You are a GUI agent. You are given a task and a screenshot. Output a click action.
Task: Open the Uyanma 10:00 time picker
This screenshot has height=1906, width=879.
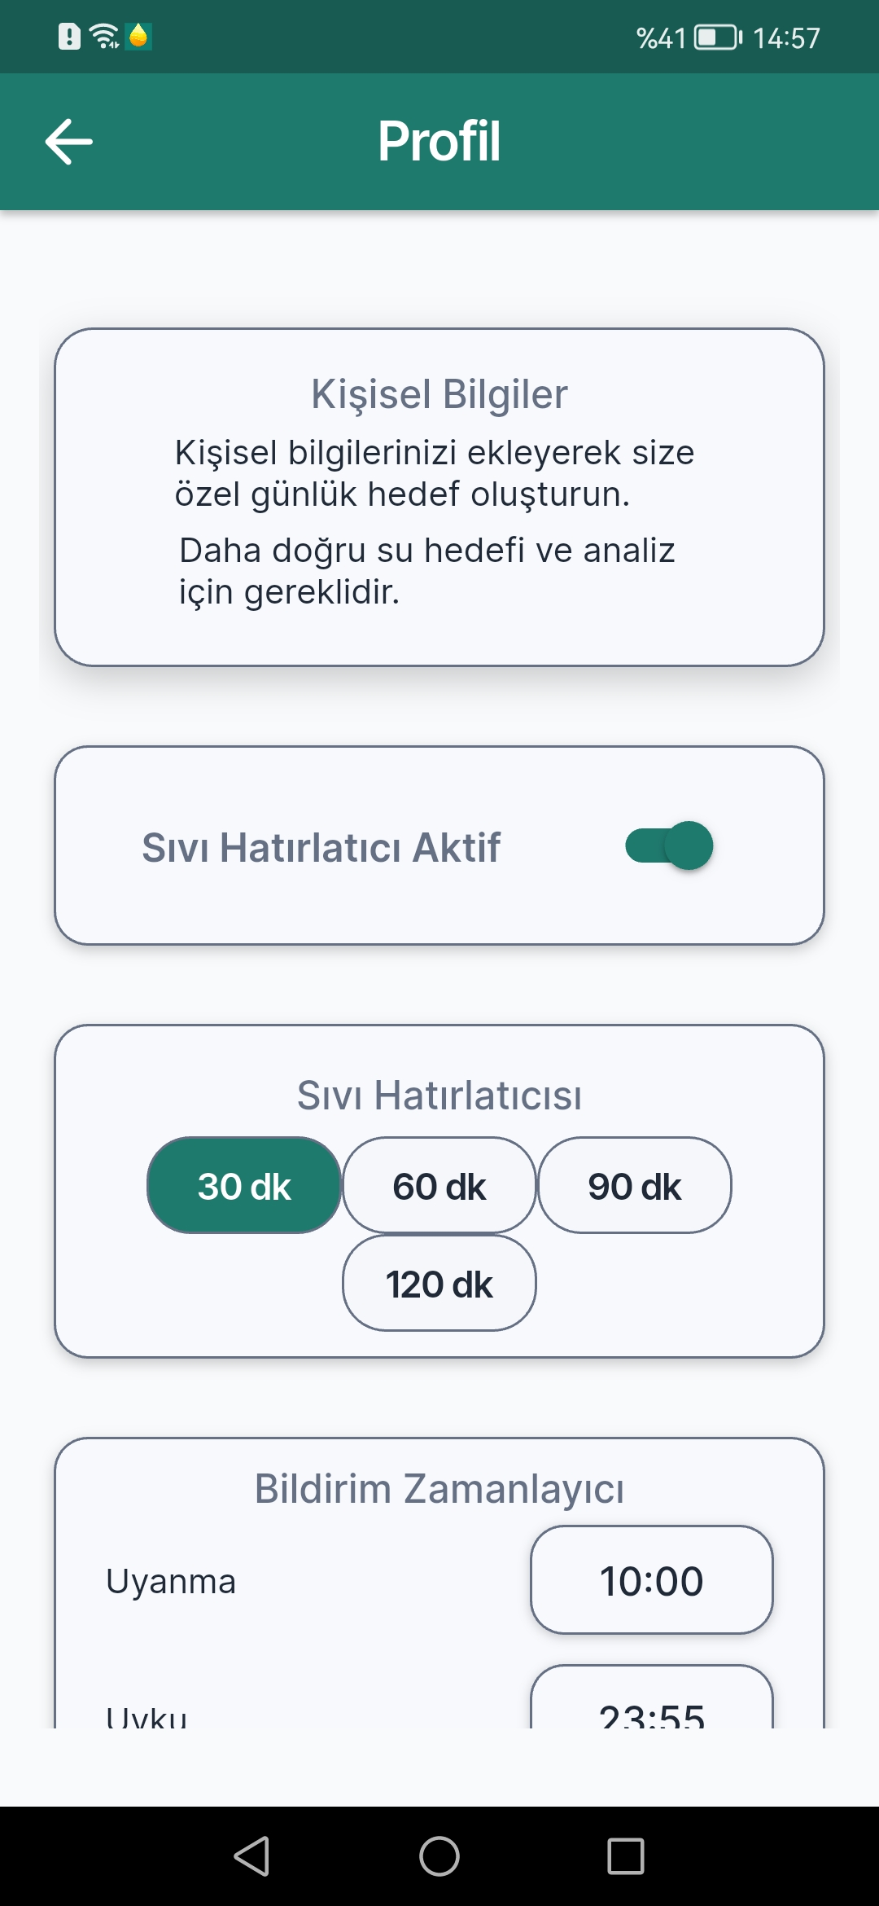[x=652, y=1580]
